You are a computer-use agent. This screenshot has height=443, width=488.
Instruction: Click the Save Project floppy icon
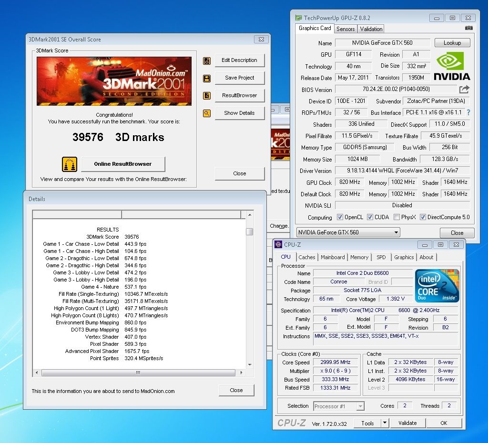[x=207, y=79]
